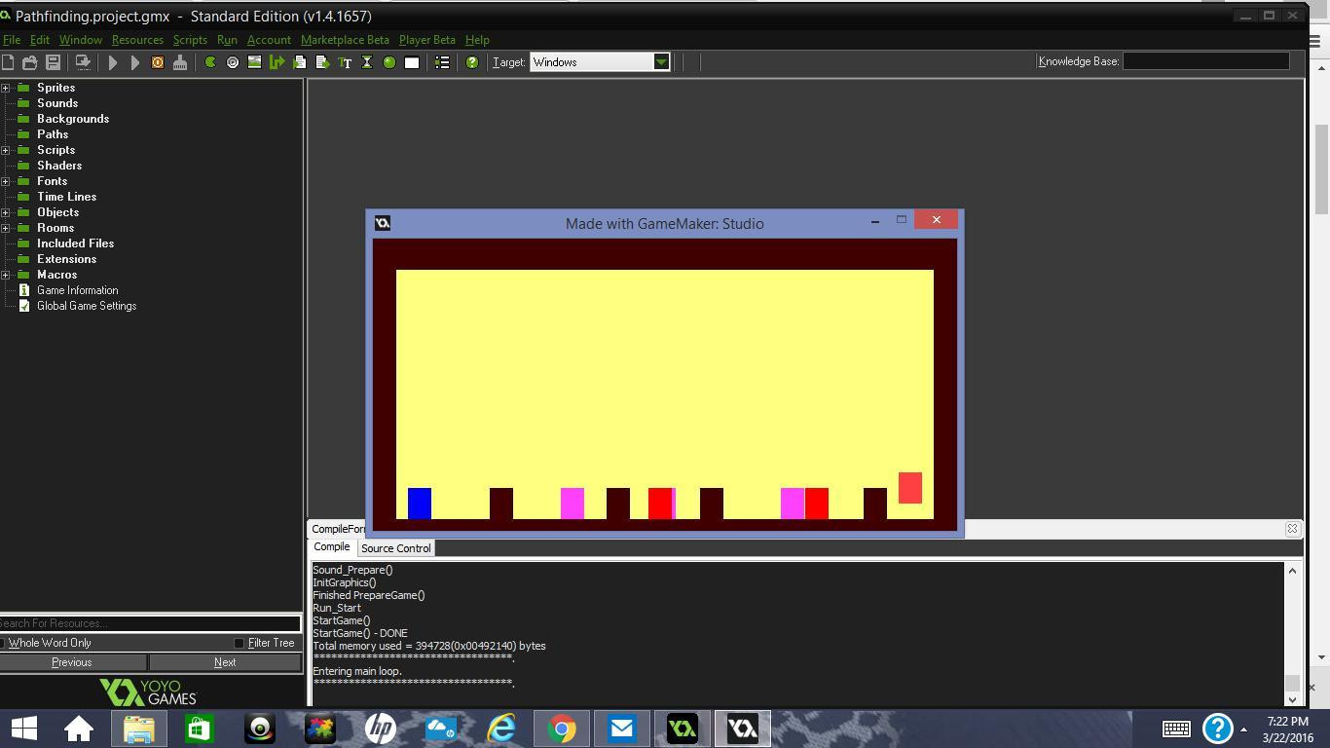Enable the Whole Word Only checkbox
The width and height of the screenshot is (1330, 748).
tap(3, 643)
